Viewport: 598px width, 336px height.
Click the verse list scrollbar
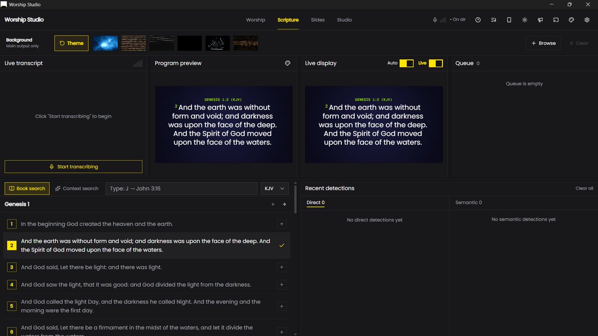[x=296, y=199]
